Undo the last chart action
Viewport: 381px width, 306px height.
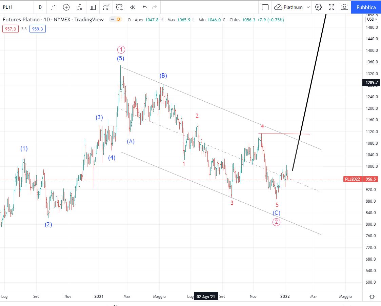coord(145,7)
